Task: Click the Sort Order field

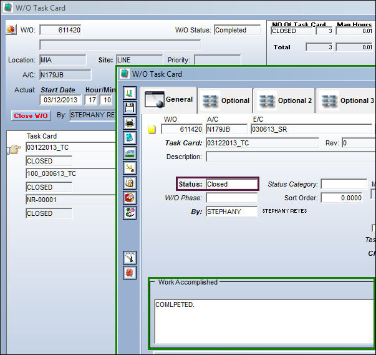Action: [x=342, y=198]
